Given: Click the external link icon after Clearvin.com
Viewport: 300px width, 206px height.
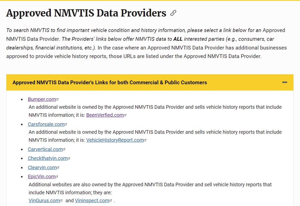Looking at the screenshot, I should click(x=58, y=168).
